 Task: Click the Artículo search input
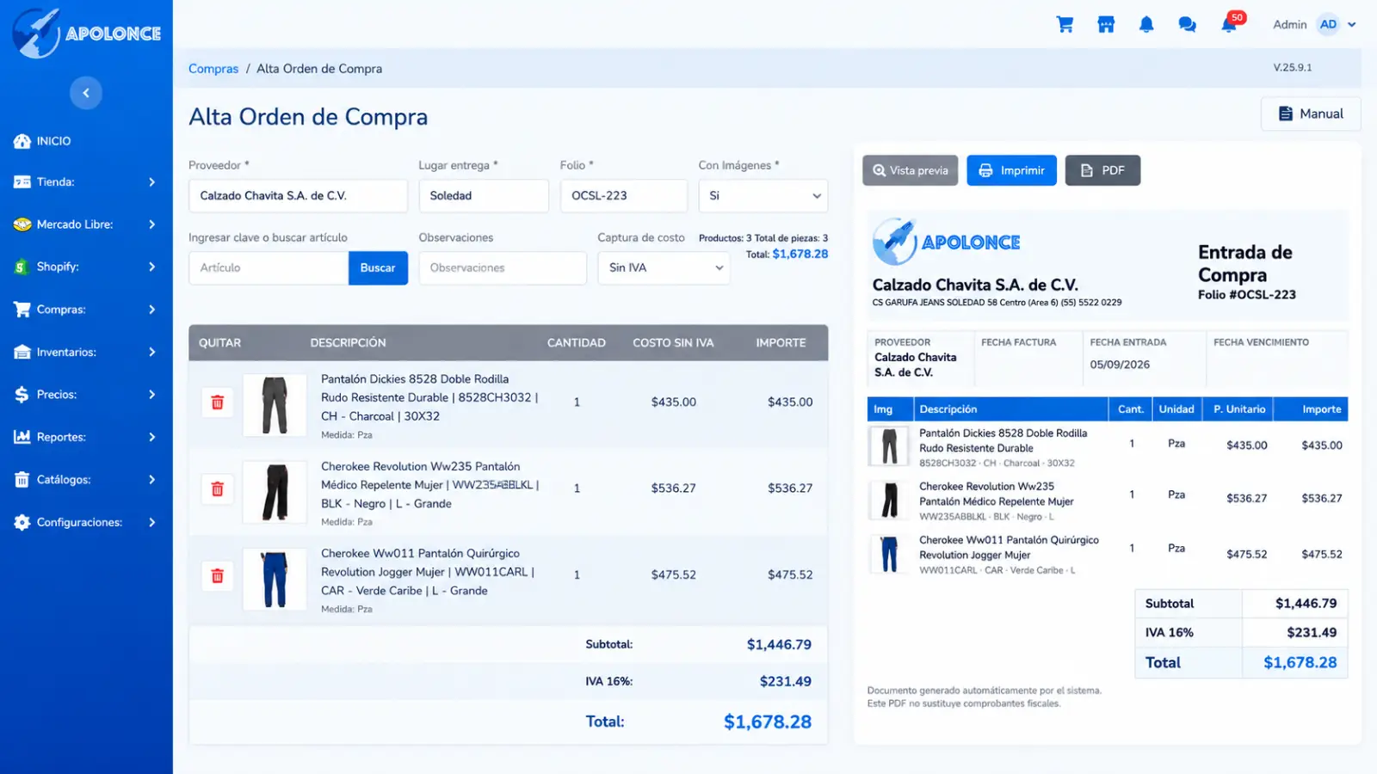click(x=269, y=268)
